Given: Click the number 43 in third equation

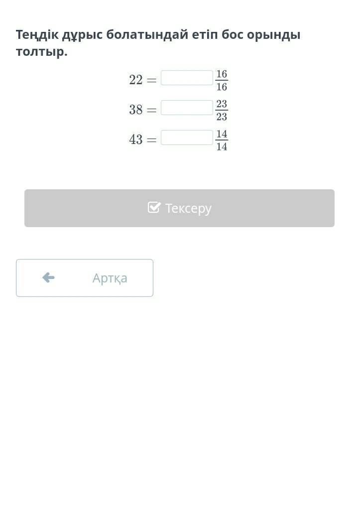Looking at the screenshot, I should [136, 140].
